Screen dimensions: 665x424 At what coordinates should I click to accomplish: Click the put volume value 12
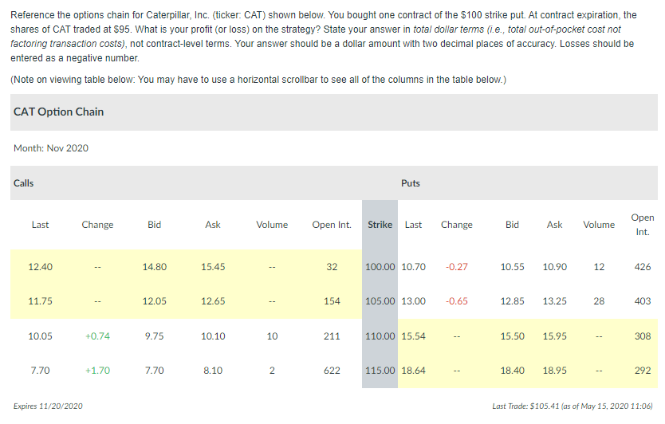[598, 267]
